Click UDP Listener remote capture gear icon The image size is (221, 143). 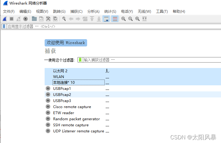[x=48, y=131]
